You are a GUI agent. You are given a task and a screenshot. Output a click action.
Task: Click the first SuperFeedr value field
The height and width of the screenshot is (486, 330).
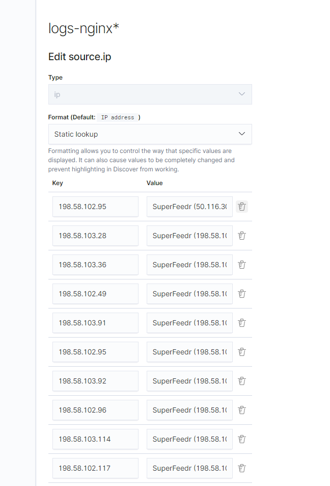pos(189,207)
